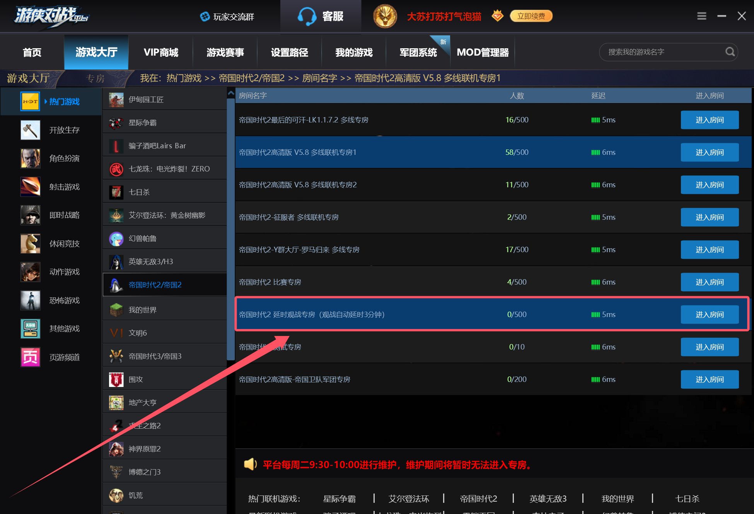Click the casual competitive chess knight icon
The height and width of the screenshot is (514, 754).
click(30, 243)
